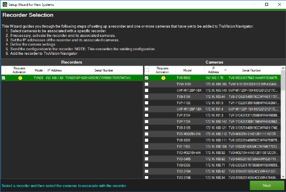Click the Next button

coord(267,185)
